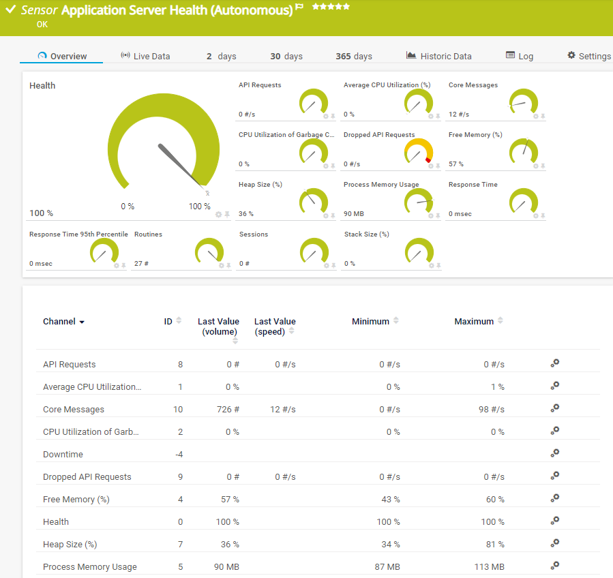The image size is (613, 578).
Task: Open settings gear on API Requests gauge
Action: point(325,117)
